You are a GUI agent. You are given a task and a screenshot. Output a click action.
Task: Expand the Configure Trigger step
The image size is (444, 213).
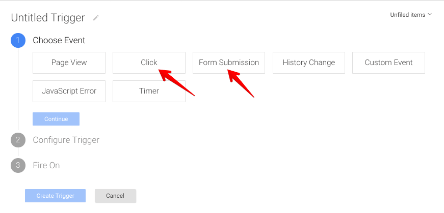point(66,140)
